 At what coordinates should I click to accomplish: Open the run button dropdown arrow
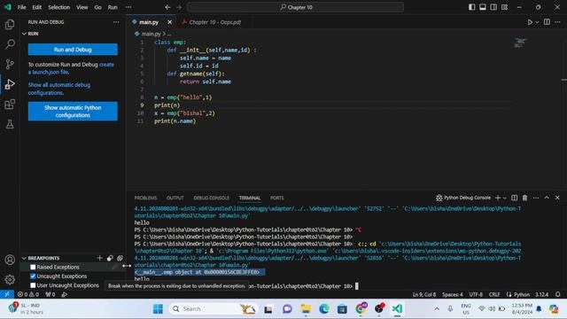pyautogui.click(x=537, y=22)
